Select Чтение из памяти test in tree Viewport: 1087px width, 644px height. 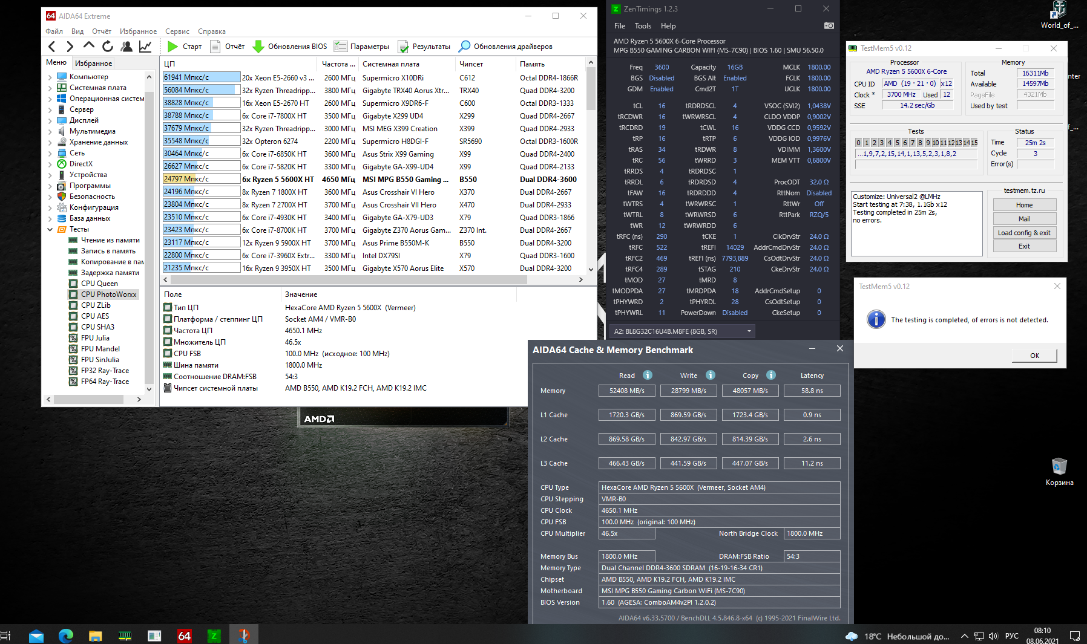[104, 240]
